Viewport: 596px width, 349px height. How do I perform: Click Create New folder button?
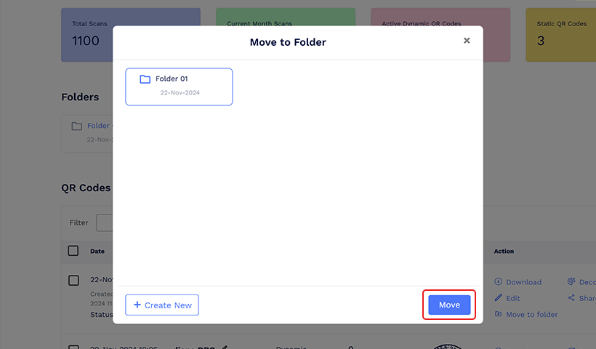pyautogui.click(x=162, y=305)
